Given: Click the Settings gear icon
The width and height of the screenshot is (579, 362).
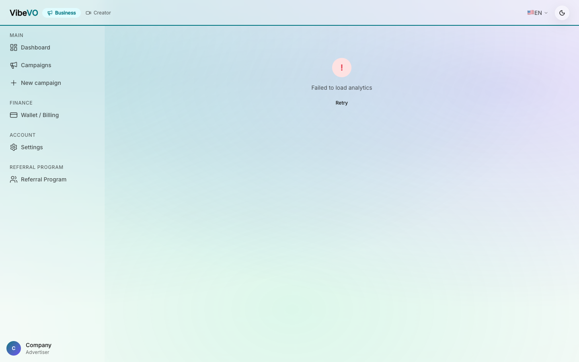Looking at the screenshot, I should click(x=14, y=147).
